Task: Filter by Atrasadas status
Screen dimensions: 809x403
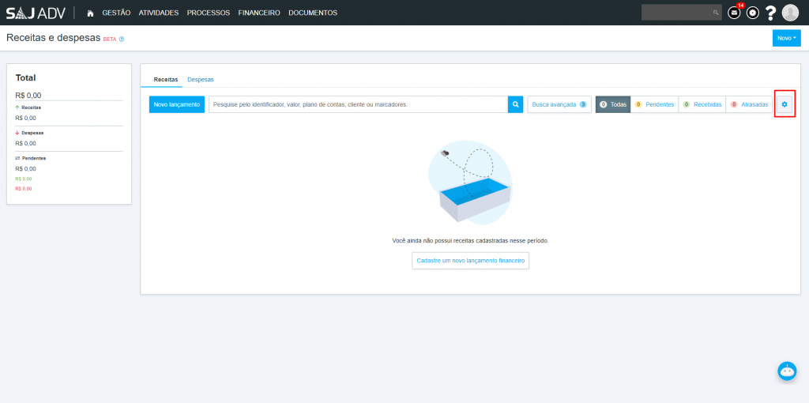Action: 749,104
